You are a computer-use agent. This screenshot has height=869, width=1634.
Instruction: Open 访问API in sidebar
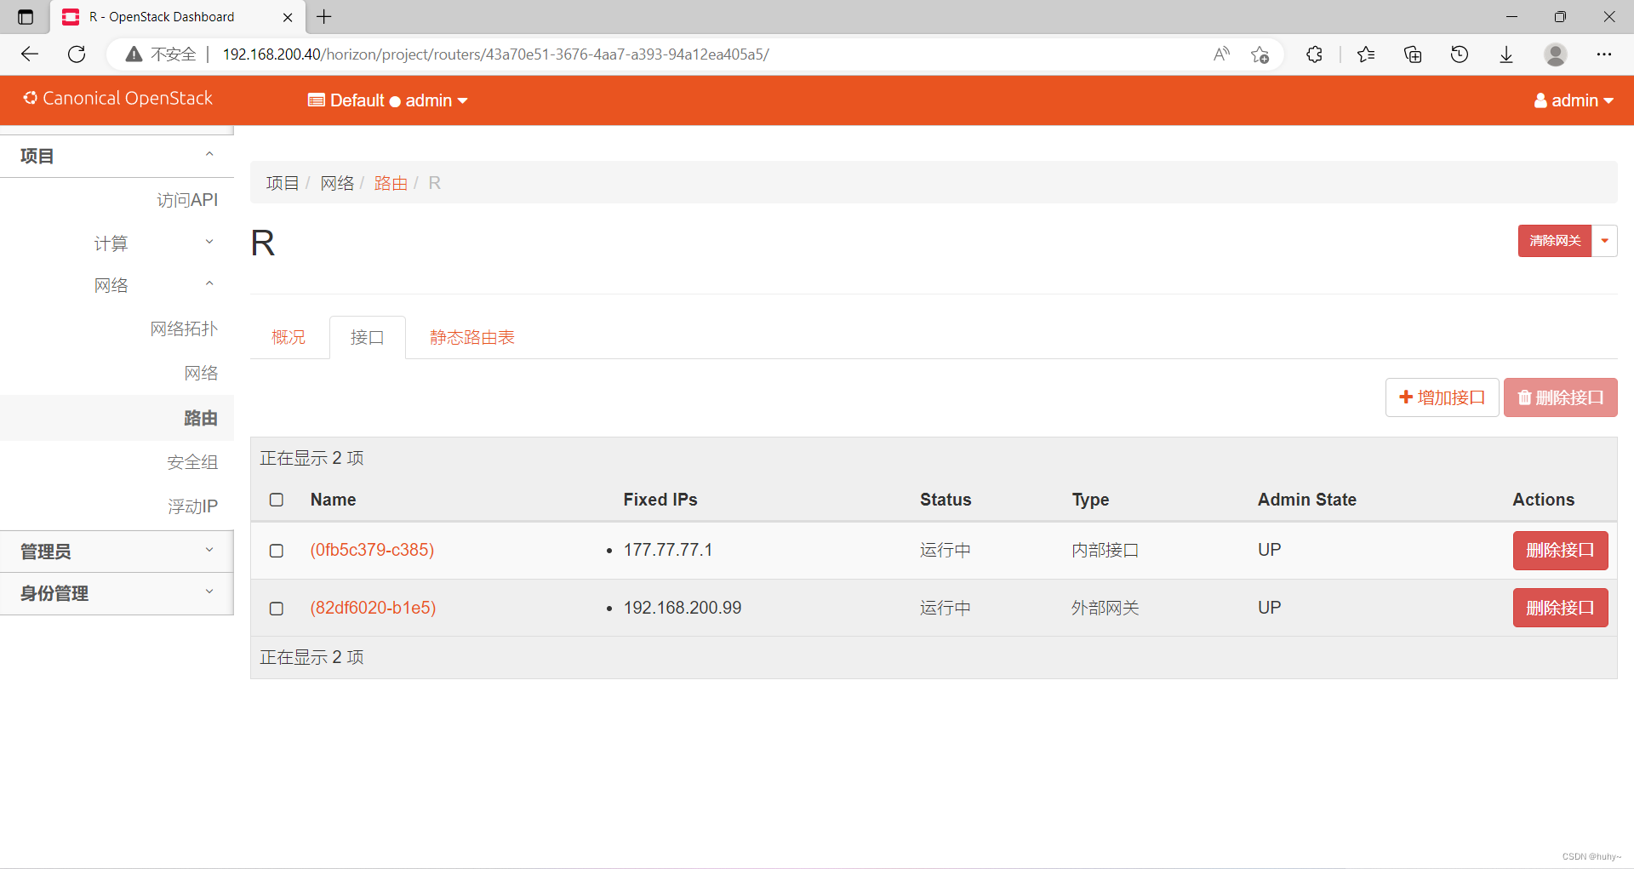click(x=187, y=200)
